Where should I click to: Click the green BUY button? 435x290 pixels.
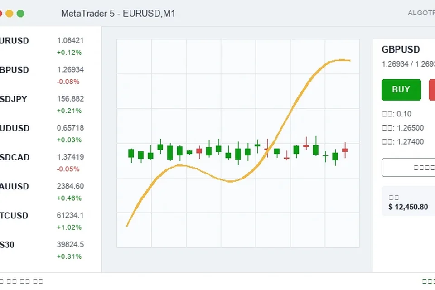tap(401, 90)
